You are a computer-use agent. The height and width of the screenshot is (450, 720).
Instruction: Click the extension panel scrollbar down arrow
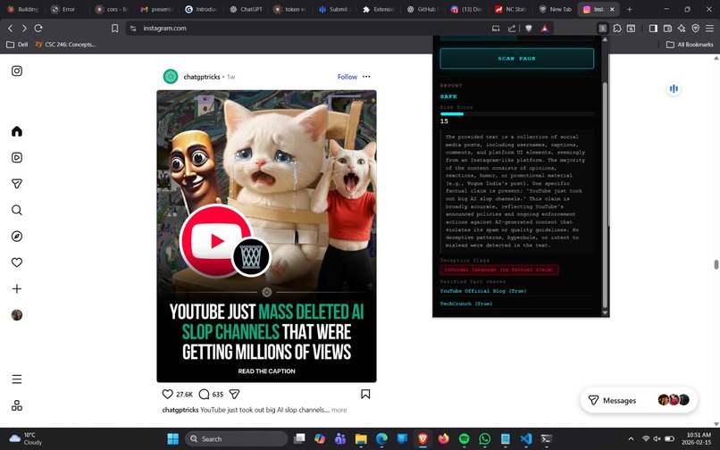coord(605,312)
